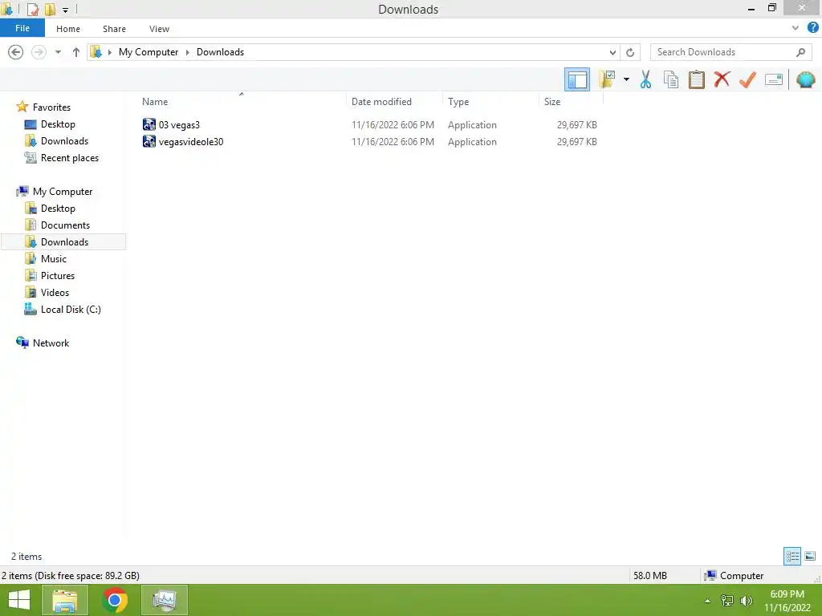Open address bar previous locations dropdown
This screenshot has width=822, height=616.
[x=612, y=52]
